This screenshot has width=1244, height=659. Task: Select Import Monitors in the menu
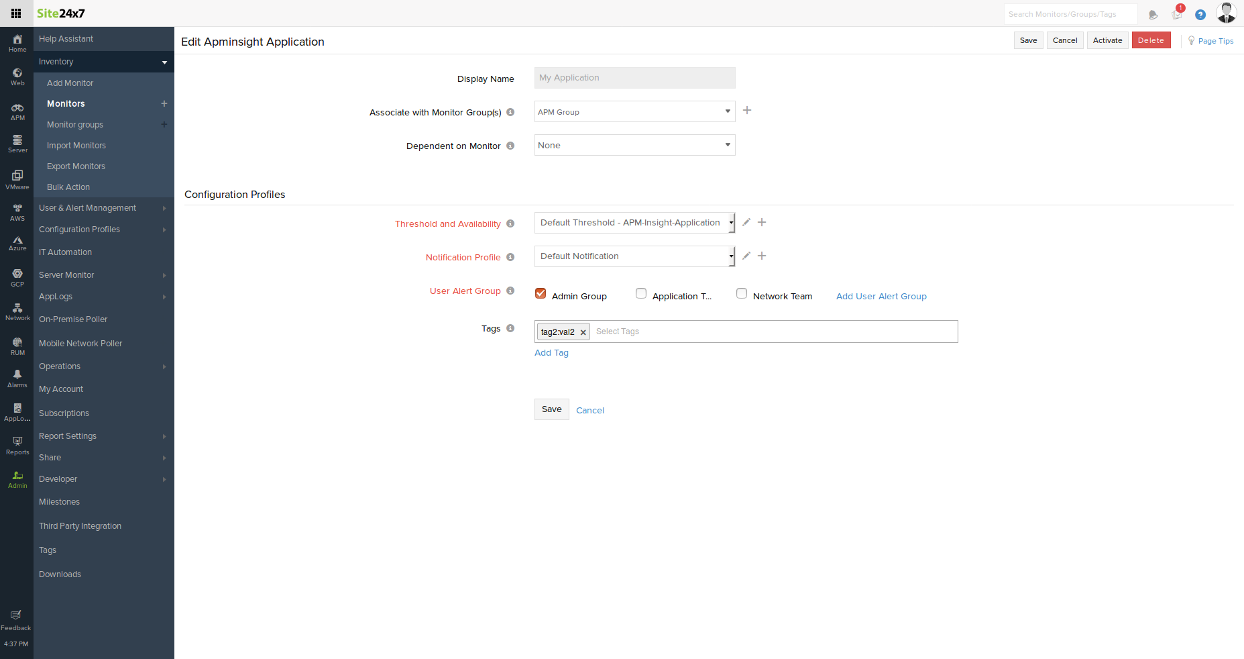pos(76,146)
